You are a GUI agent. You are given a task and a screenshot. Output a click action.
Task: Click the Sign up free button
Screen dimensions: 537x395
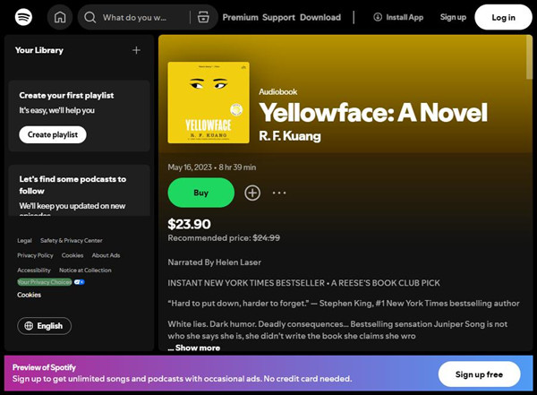coord(479,374)
